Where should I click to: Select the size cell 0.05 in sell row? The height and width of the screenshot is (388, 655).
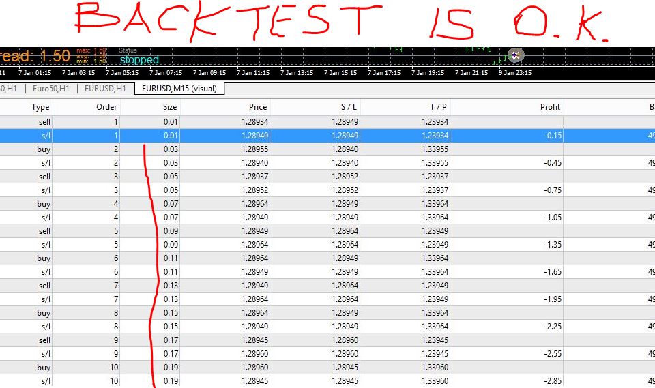point(171,176)
